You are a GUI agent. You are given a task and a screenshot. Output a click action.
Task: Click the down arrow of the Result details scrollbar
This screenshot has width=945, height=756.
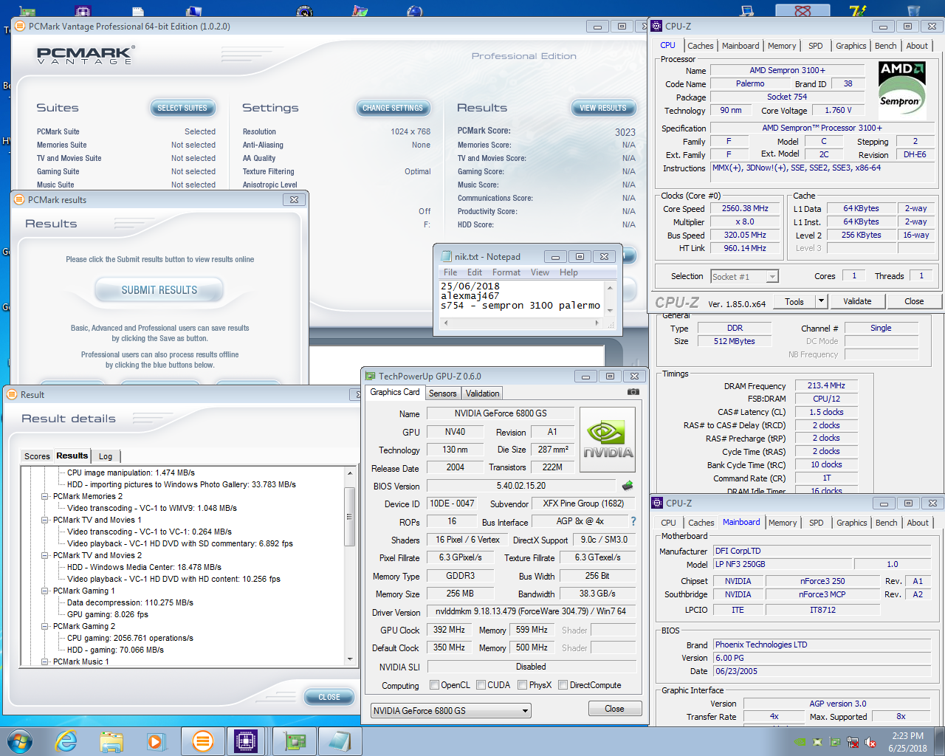[x=351, y=659]
